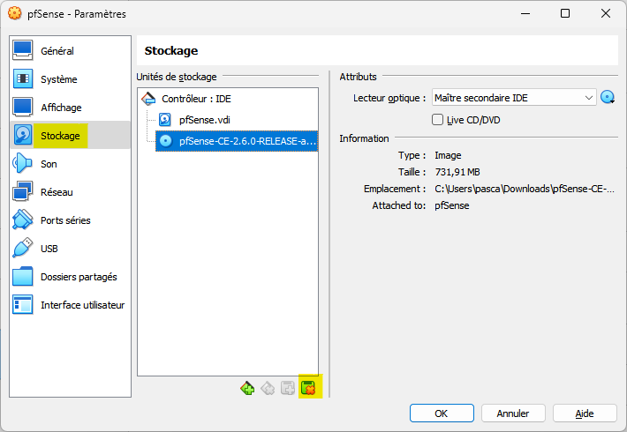Viewport: 627px width, 432px height.
Task: Click the add controller icon
Action: 247,388
